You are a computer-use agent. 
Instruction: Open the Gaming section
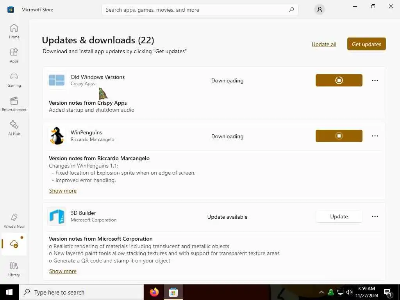(14, 80)
